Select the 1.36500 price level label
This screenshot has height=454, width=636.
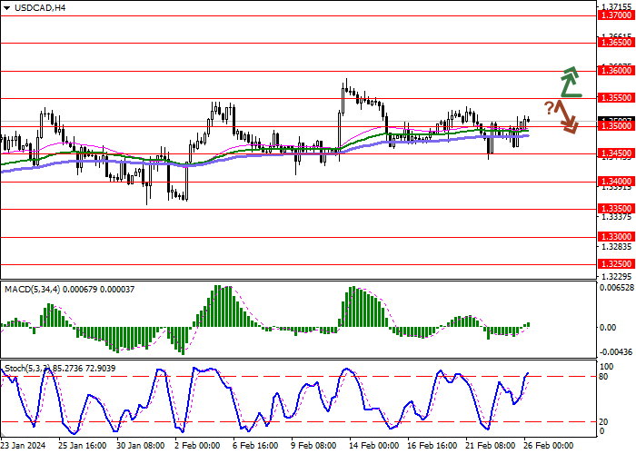tap(617, 43)
